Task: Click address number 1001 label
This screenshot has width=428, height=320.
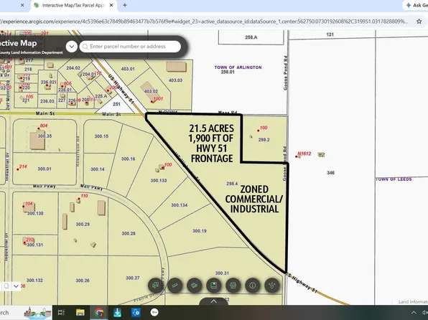Action: coord(158,99)
